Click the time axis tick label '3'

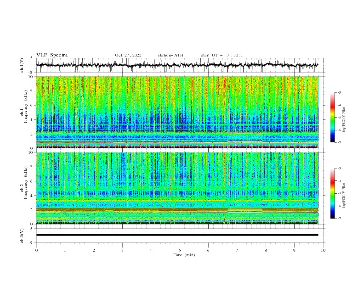(122, 250)
